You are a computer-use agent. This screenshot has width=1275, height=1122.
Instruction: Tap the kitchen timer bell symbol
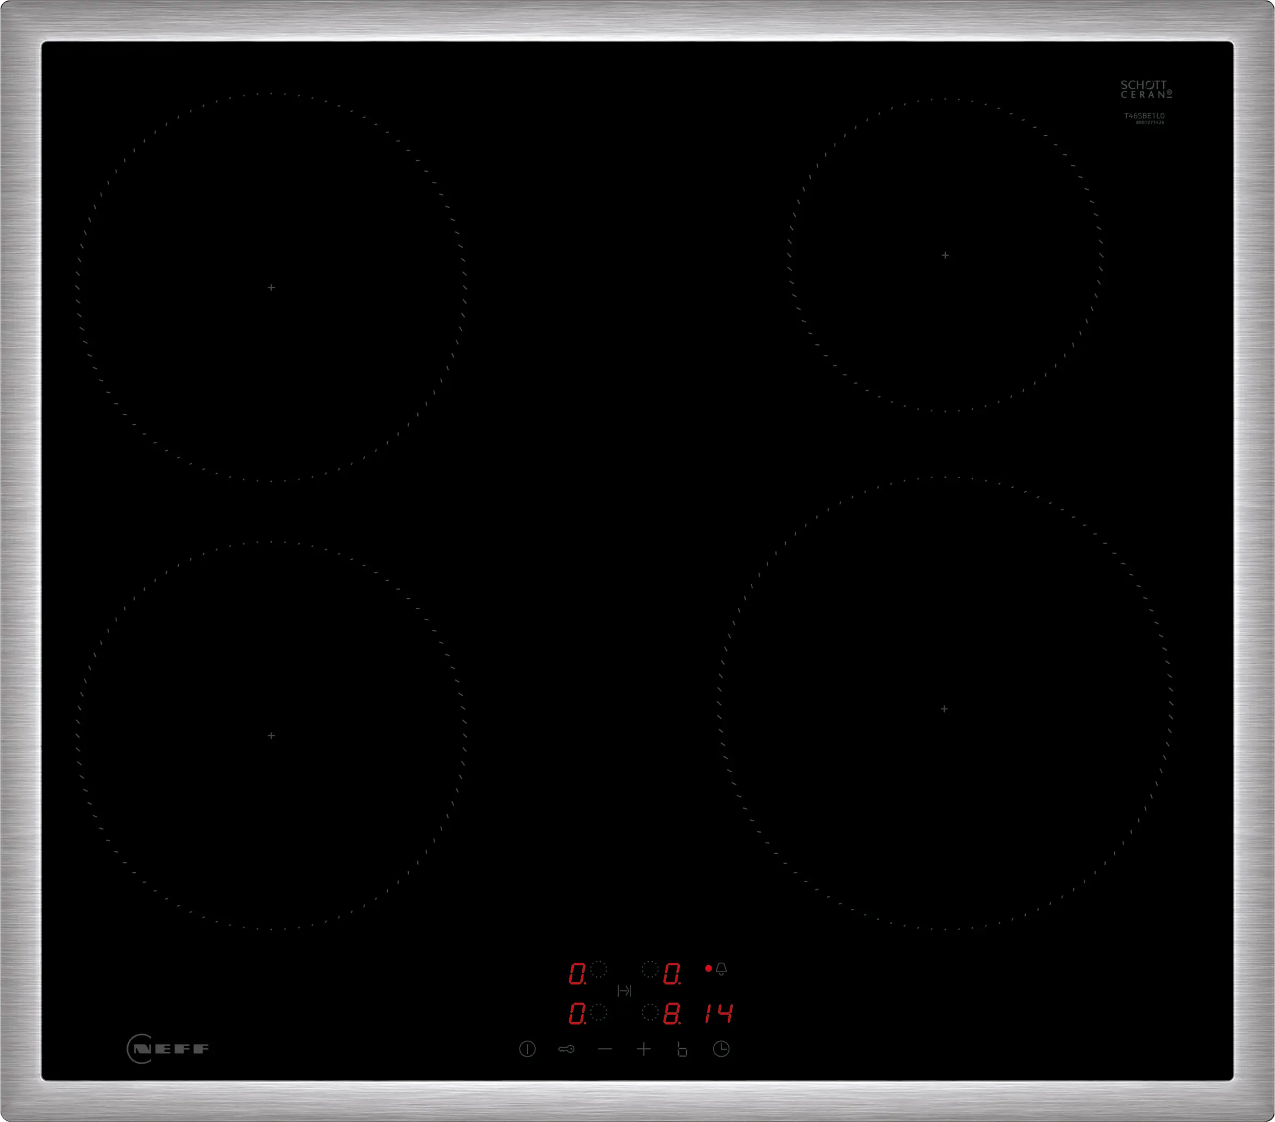721,969
